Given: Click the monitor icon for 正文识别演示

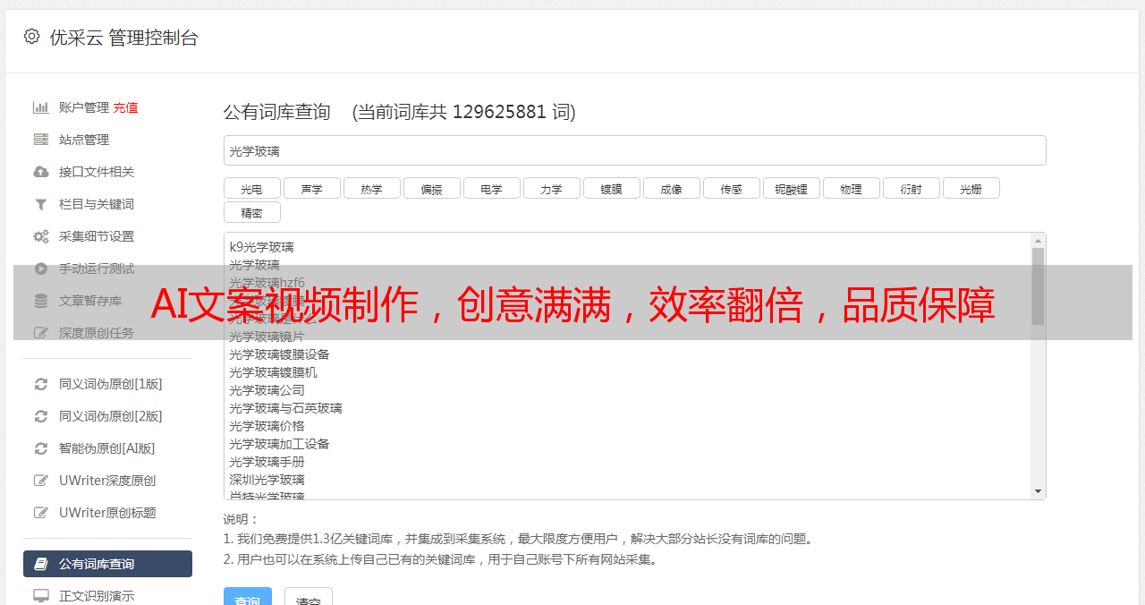Looking at the screenshot, I should tap(40, 596).
